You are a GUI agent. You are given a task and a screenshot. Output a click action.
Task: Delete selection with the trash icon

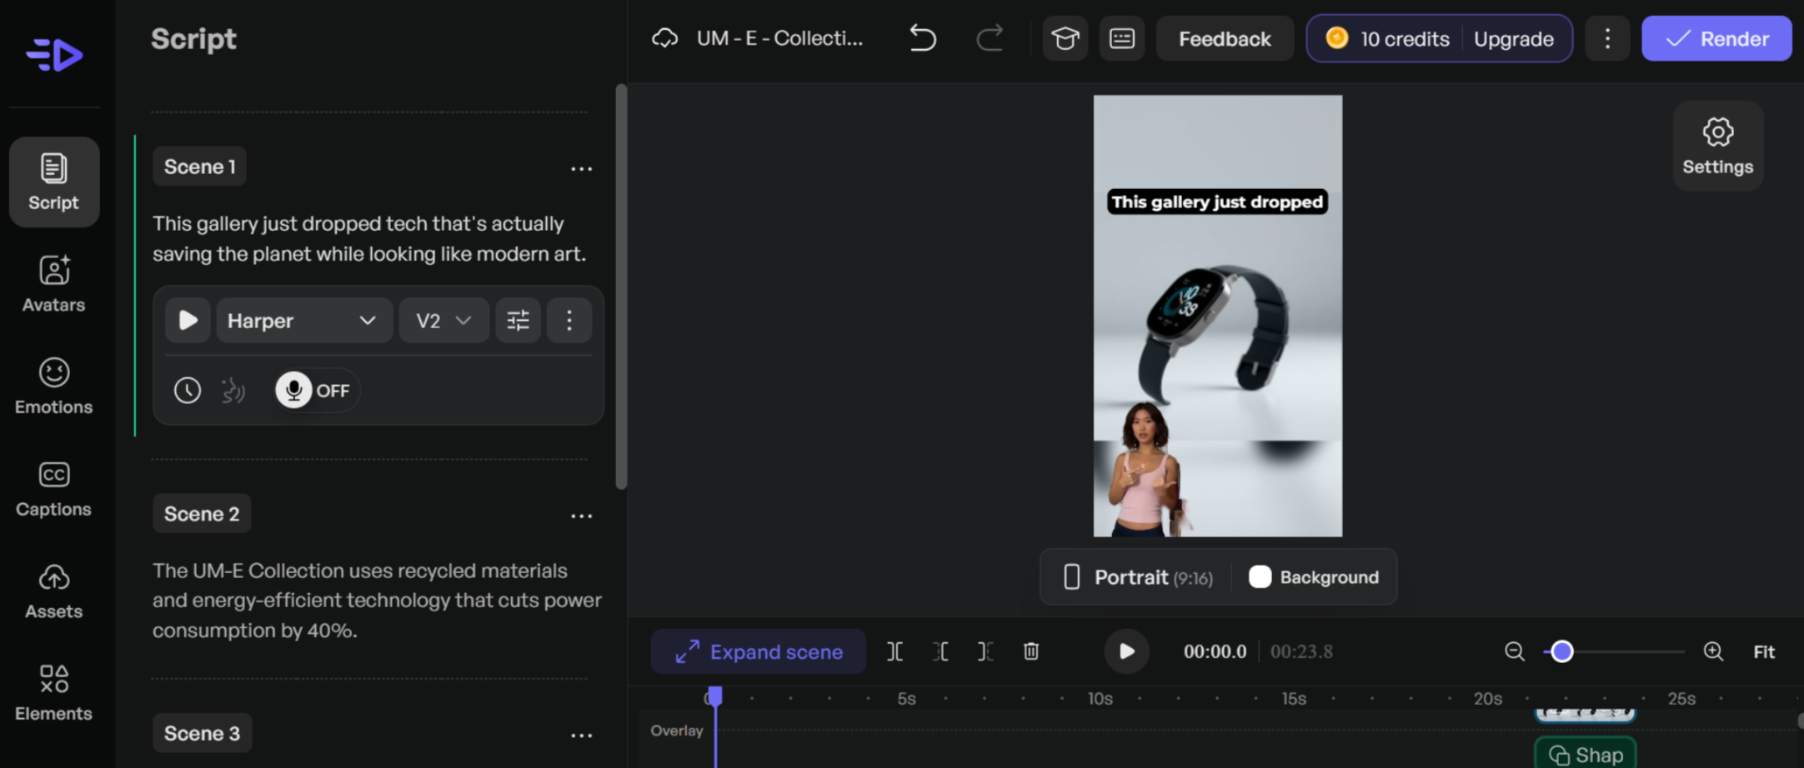point(1030,651)
